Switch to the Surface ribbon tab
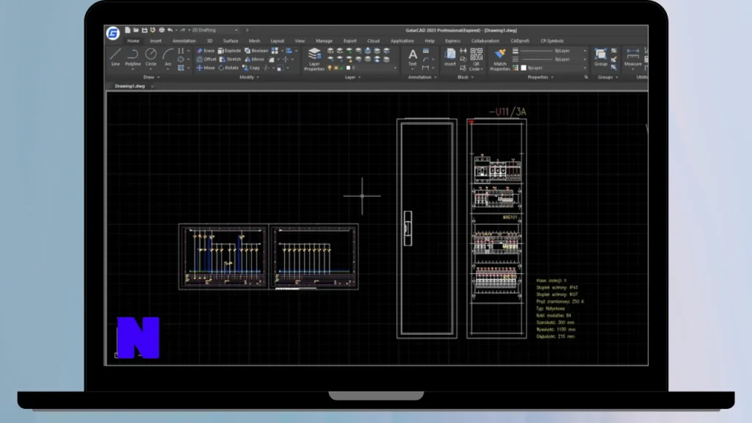 (x=230, y=41)
